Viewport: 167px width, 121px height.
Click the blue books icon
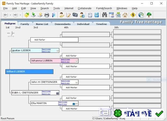(53, 15)
